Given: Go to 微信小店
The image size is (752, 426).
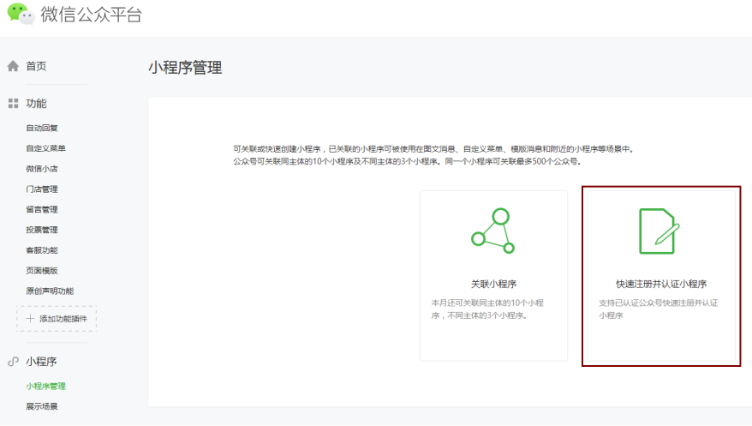Looking at the screenshot, I should tap(42, 168).
